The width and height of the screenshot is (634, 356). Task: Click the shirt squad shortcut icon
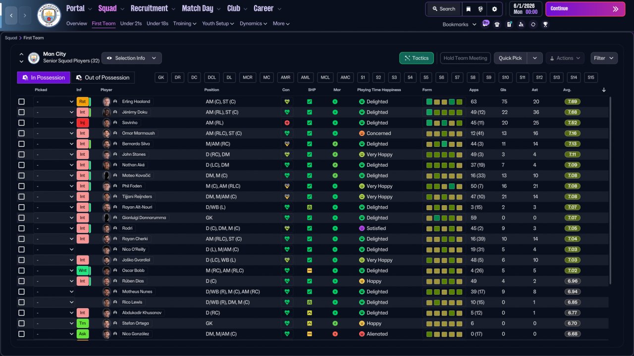tap(497, 24)
